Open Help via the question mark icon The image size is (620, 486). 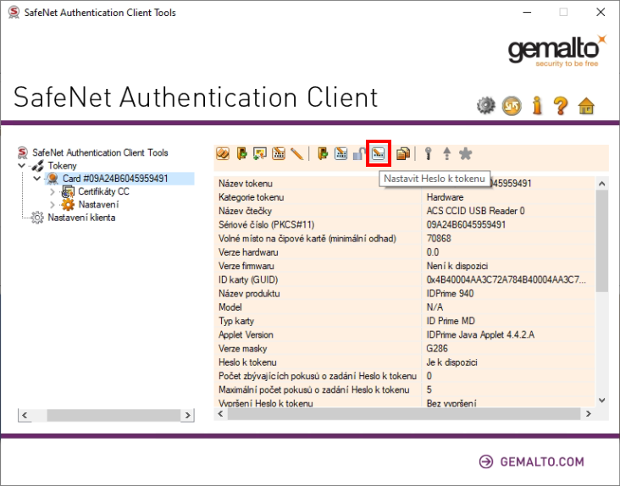561,106
